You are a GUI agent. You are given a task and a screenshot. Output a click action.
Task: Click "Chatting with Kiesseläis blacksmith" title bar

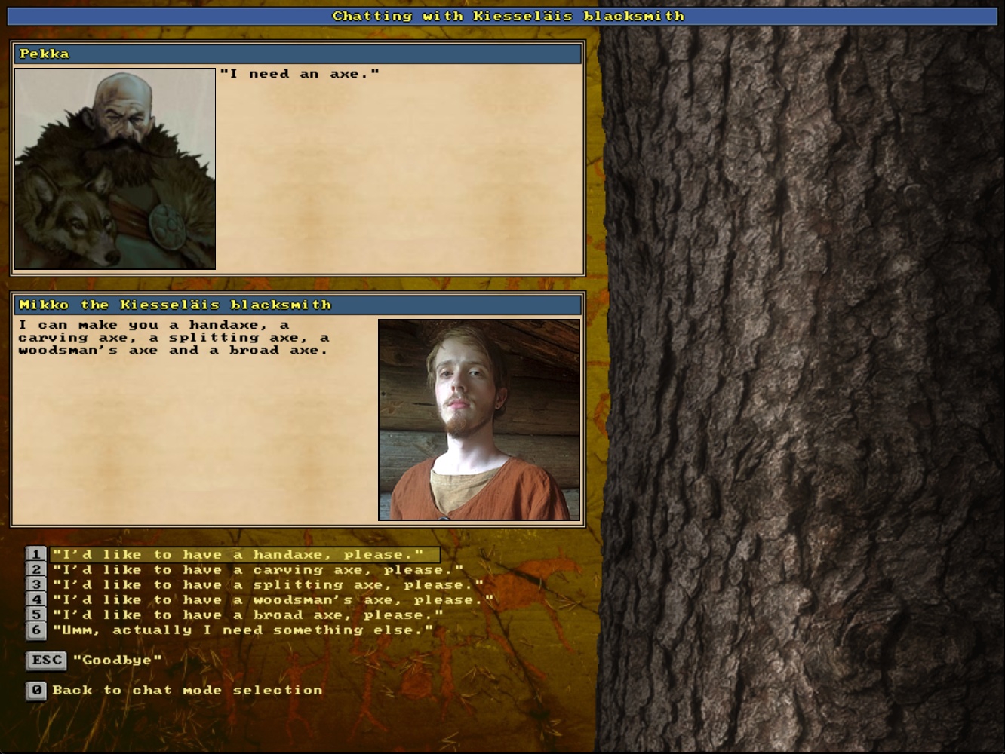502,16
